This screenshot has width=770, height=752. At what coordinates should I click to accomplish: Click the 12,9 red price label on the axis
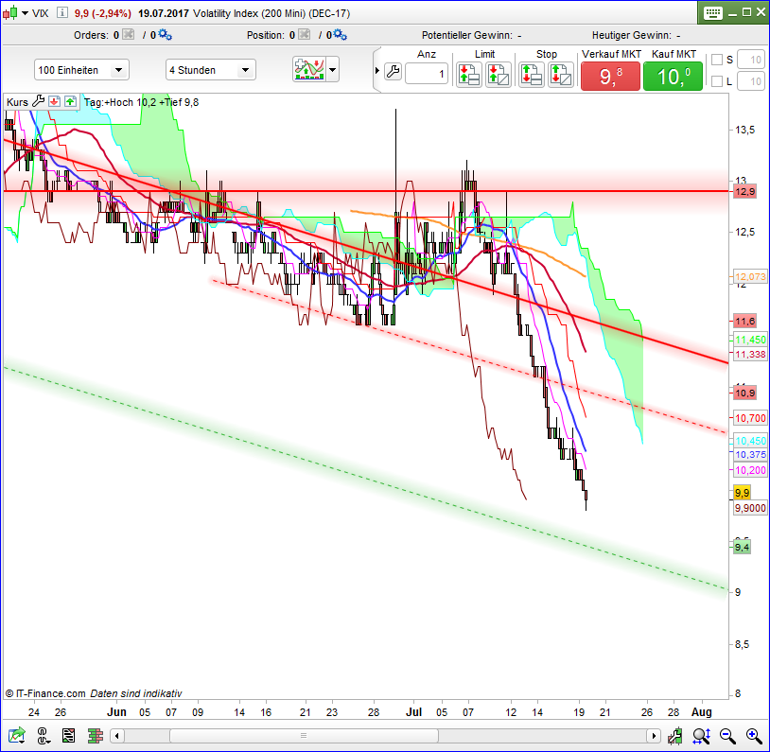(x=745, y=192)
